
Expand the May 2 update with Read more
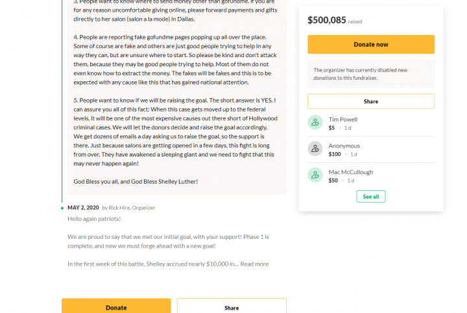tap(254, 264)
